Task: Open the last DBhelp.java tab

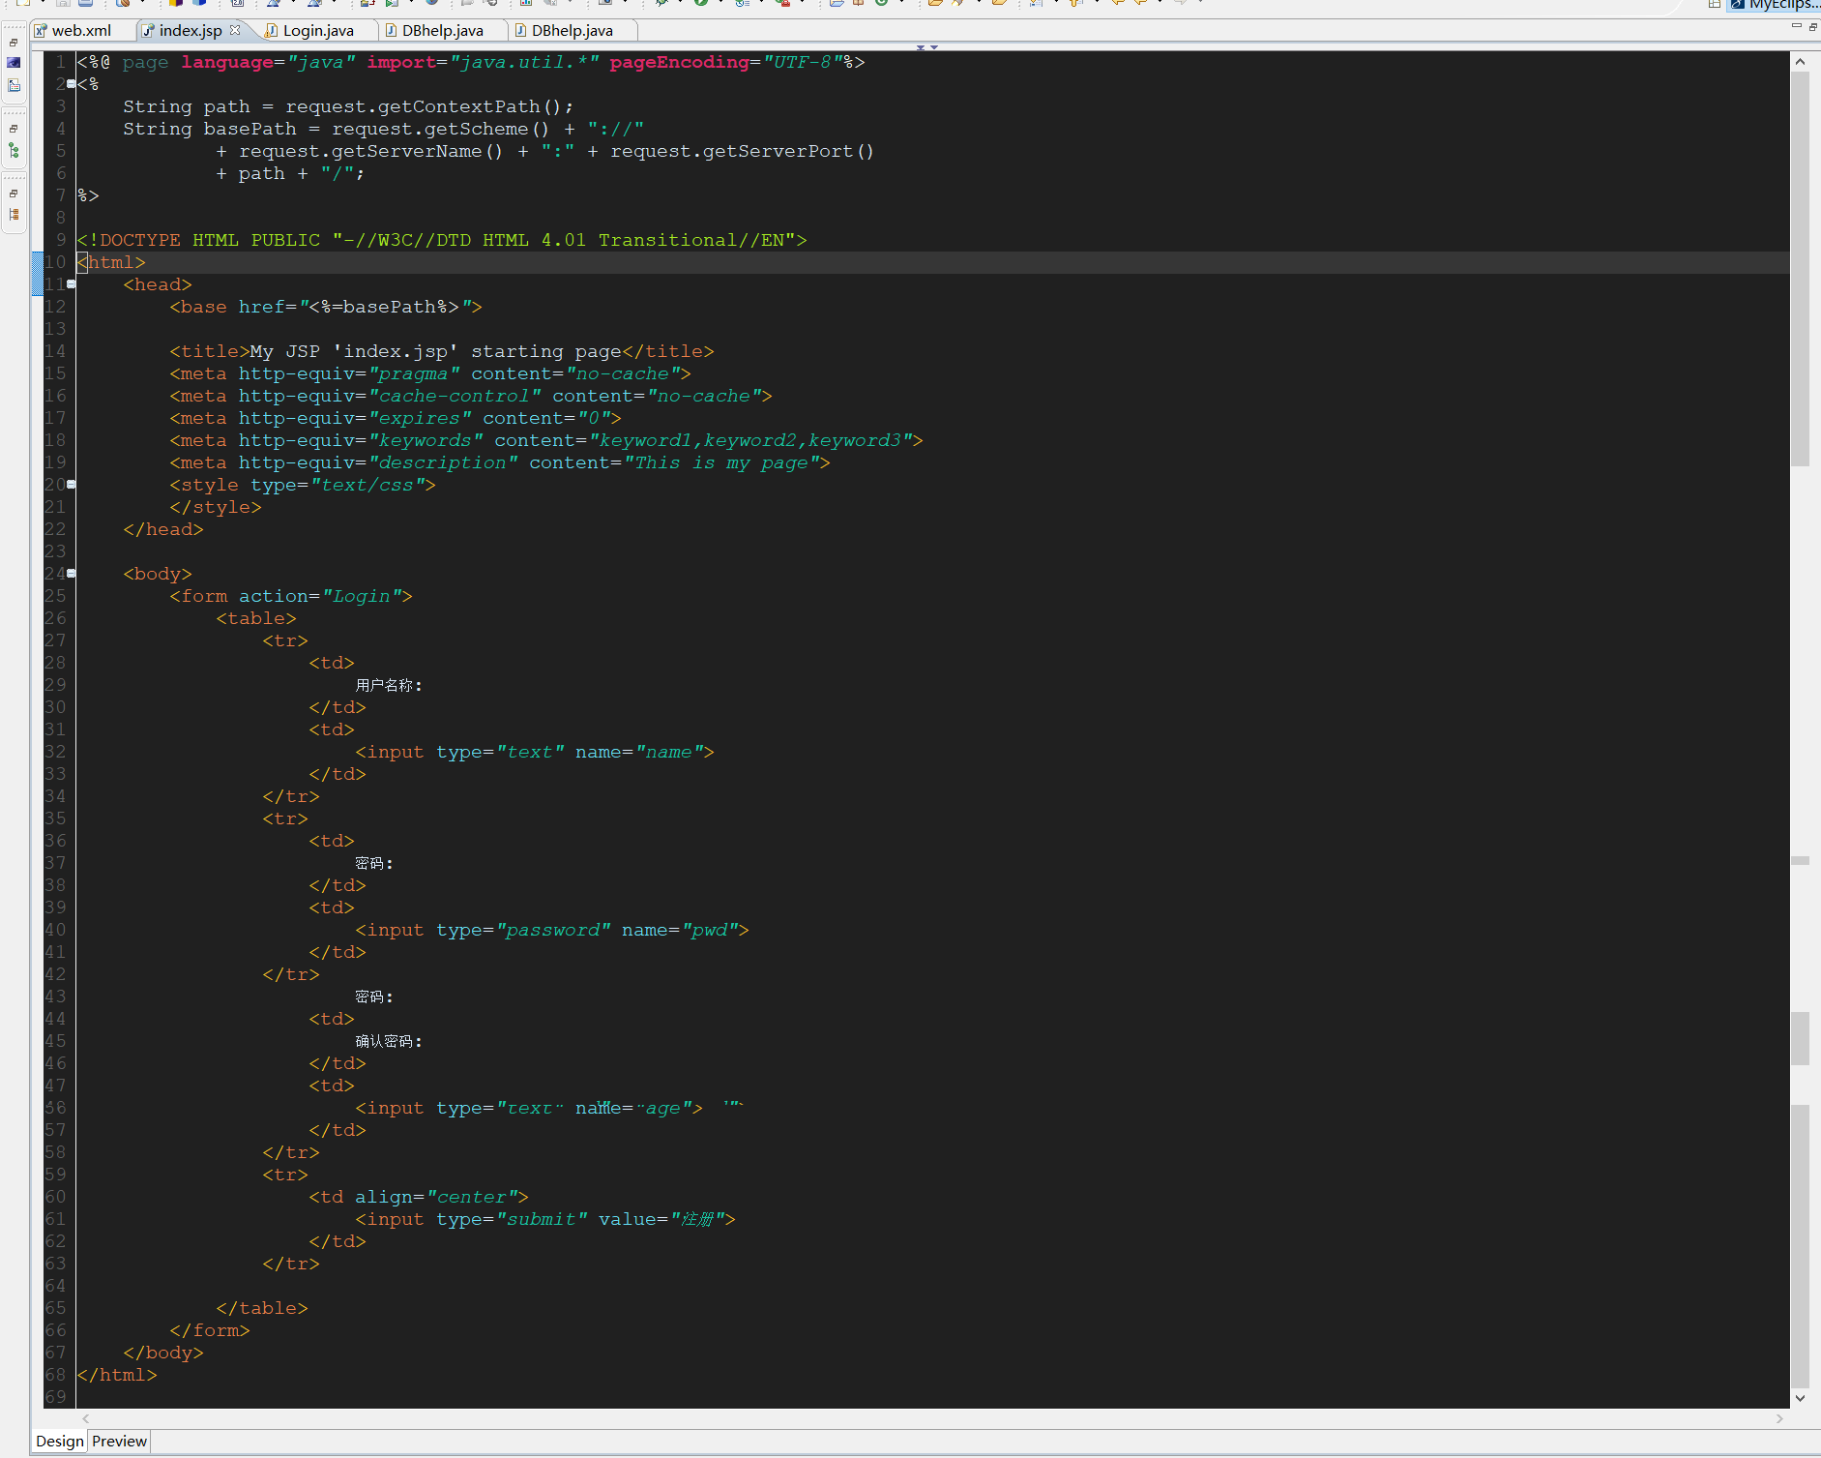Action: point(572,30)
